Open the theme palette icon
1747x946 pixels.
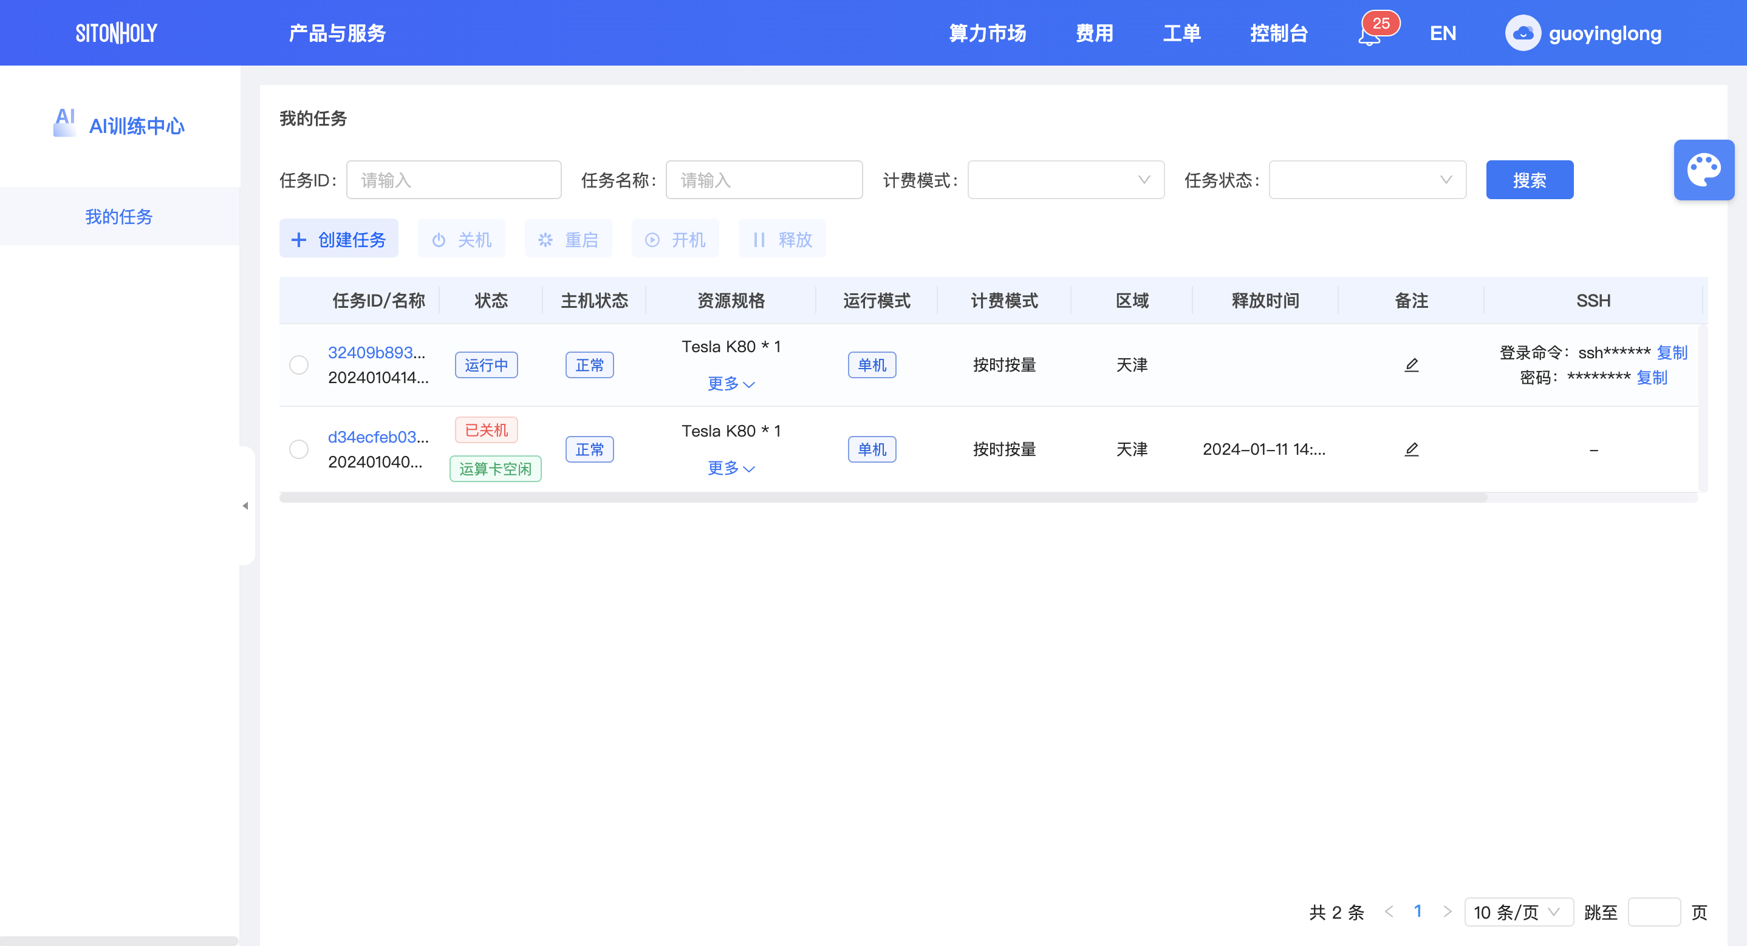pyautogui.click(x=1704, y=170)
